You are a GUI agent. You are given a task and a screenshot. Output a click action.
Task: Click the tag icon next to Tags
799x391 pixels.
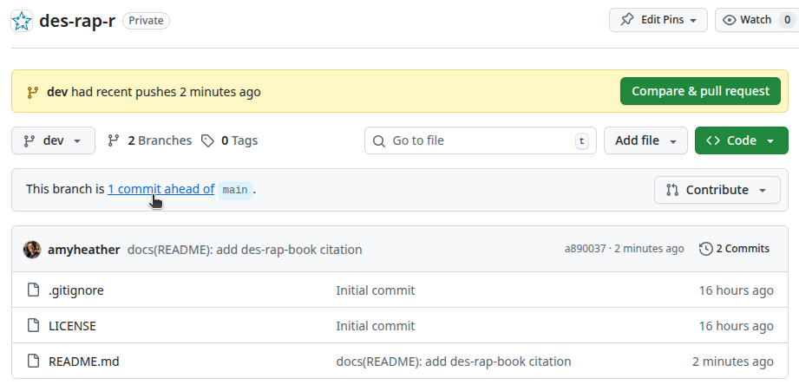click(207, 140)
